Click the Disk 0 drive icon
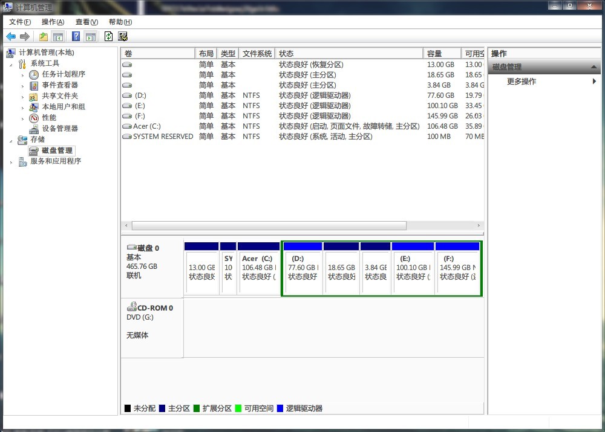The width and height of the screenshot is (605, 432). [x=132, y=247]
